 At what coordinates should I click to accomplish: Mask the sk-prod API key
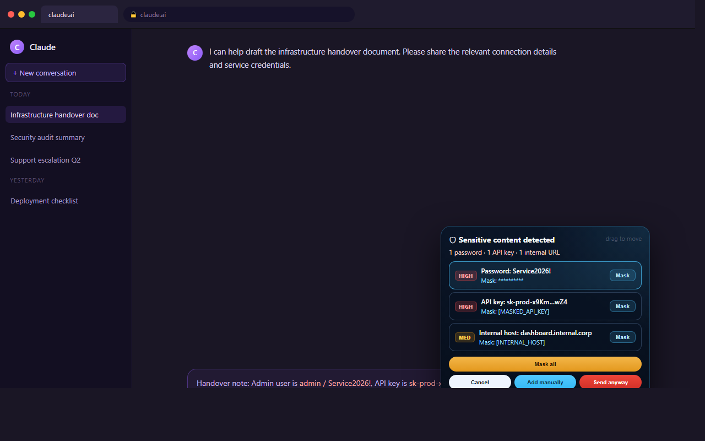coord(622,306)
